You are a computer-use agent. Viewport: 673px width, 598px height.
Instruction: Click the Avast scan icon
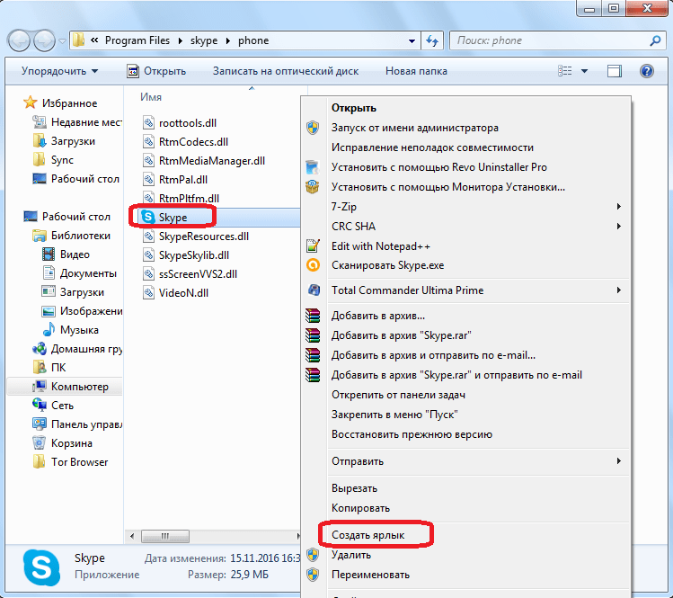coord(313,265)
